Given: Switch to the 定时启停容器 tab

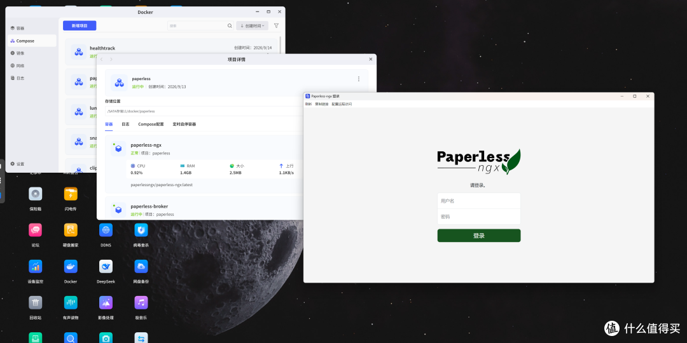Looking at the screenshot, I should pos(184,124).
